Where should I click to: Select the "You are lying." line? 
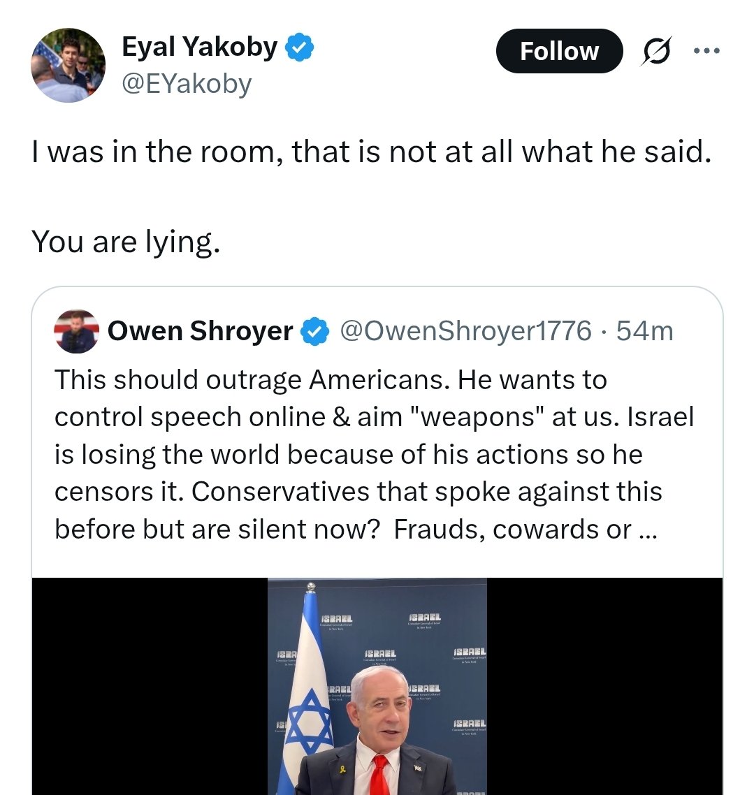coord(126,241)
